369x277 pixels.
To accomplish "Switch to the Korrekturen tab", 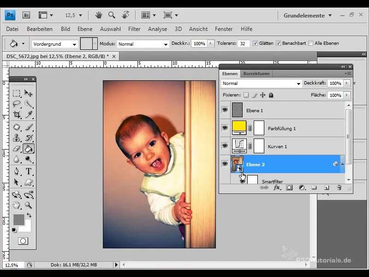I will pyautogui.click(x=256, y=73).
